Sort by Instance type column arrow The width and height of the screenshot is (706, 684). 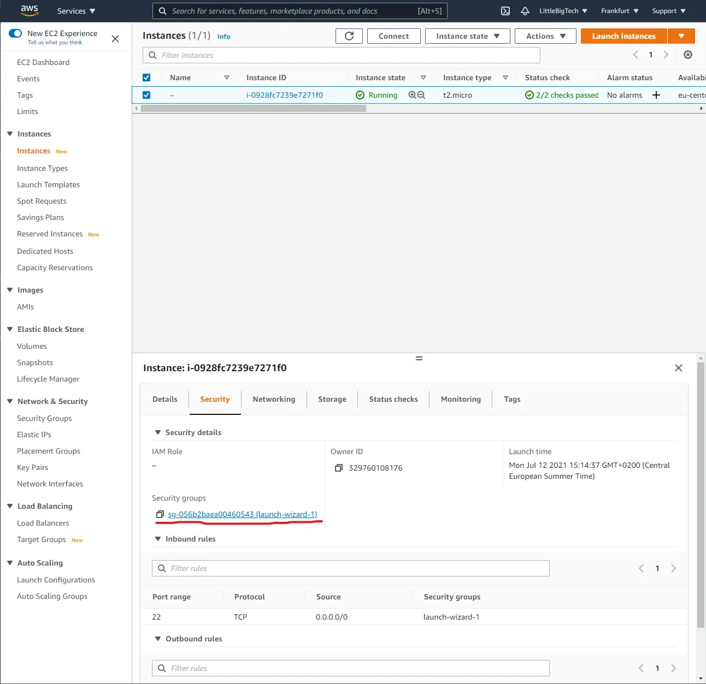tap(505, 78)
